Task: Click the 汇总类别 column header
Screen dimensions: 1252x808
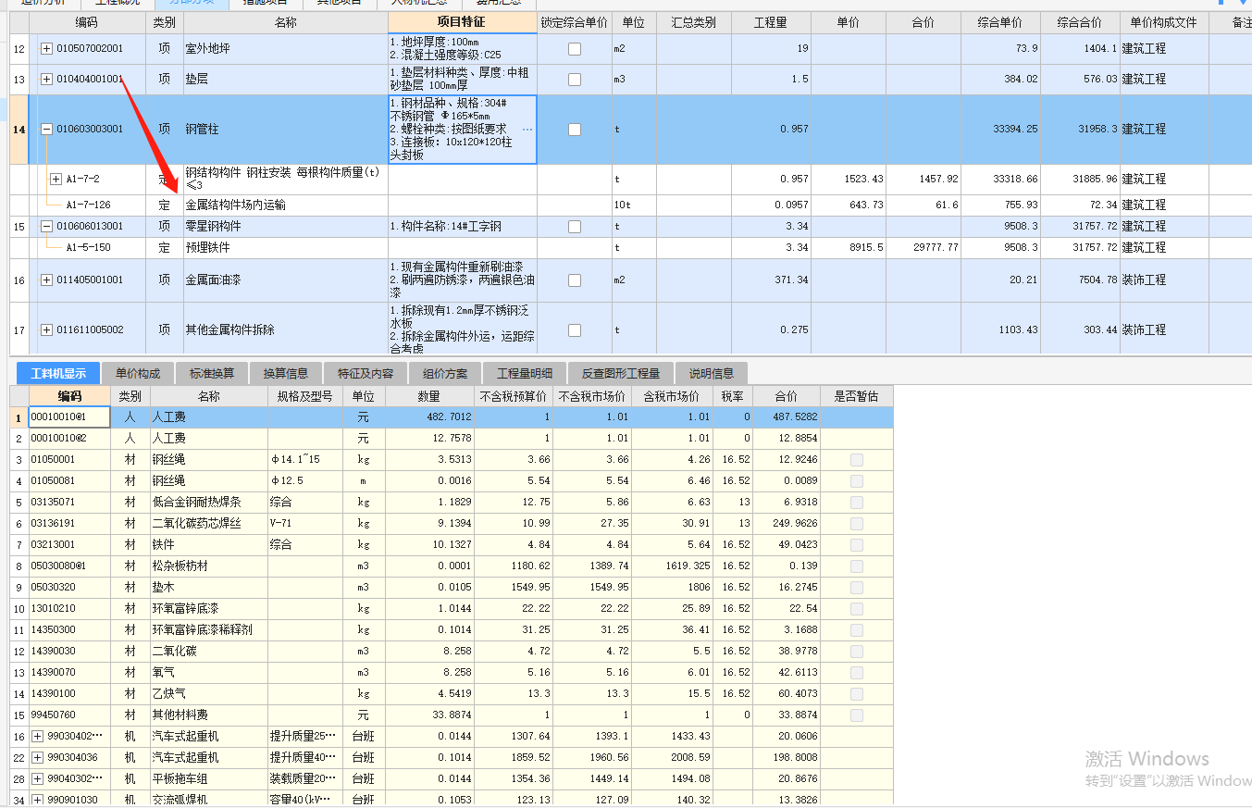Action: [693, 22]
